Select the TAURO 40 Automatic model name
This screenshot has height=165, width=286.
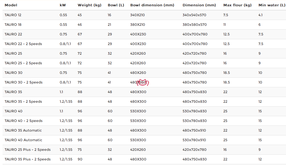(23, 140)
